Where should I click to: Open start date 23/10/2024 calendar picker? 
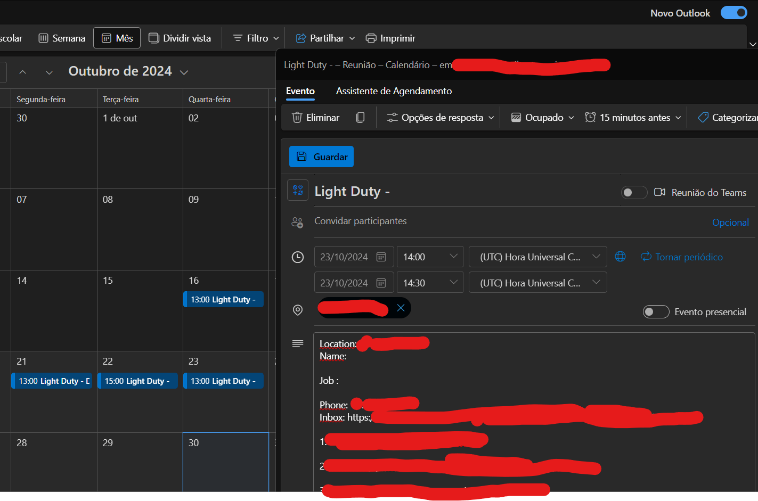pos(381,257)
